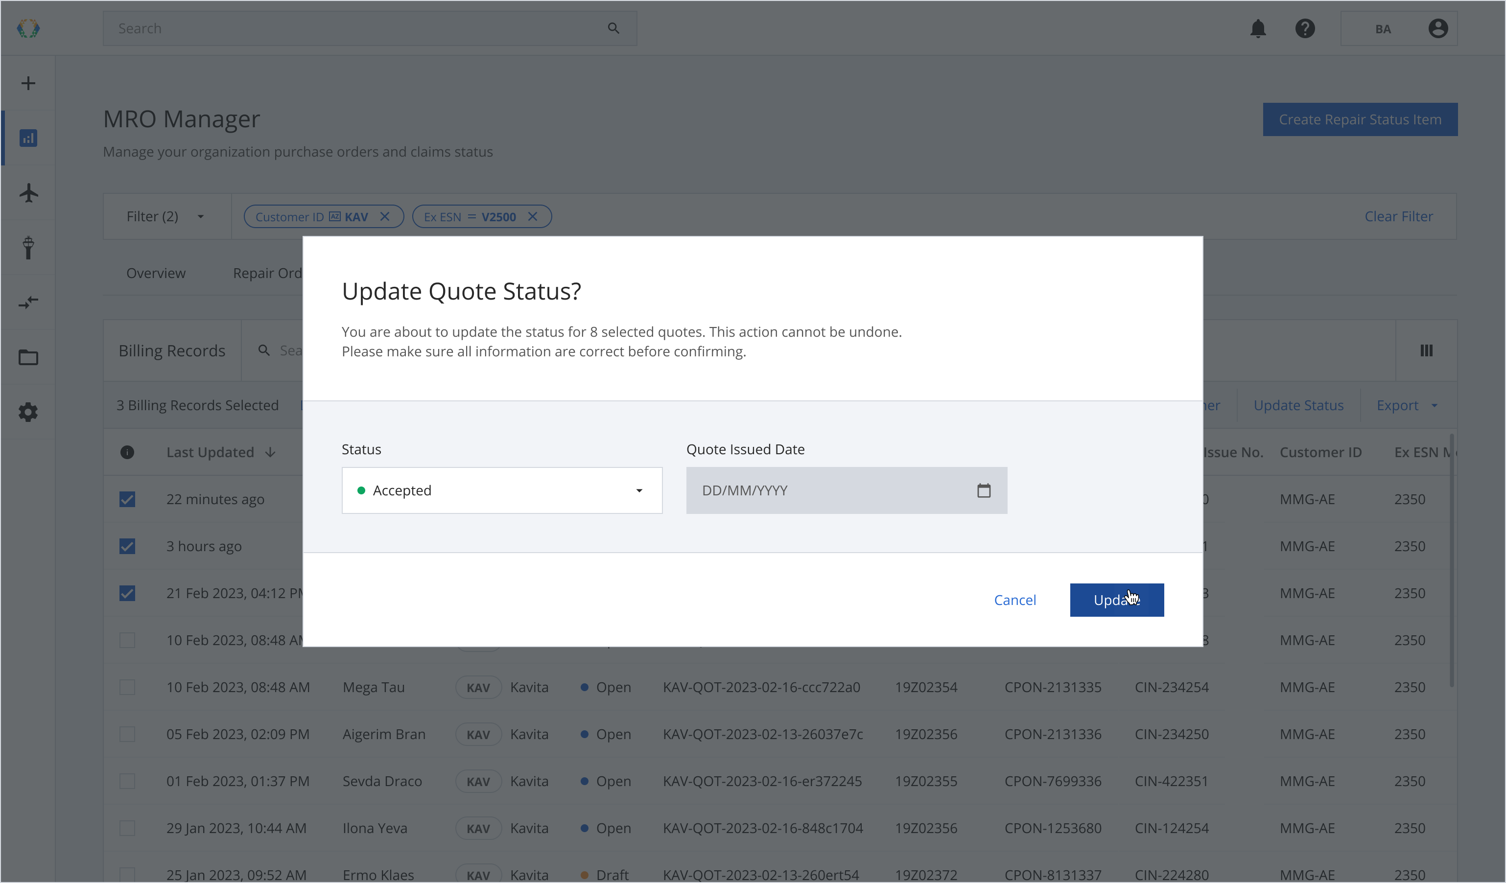The height and width of the screenshot is (883, 1506).
Task: Switch to the Repair Orders tab
Action: (268, 273)
